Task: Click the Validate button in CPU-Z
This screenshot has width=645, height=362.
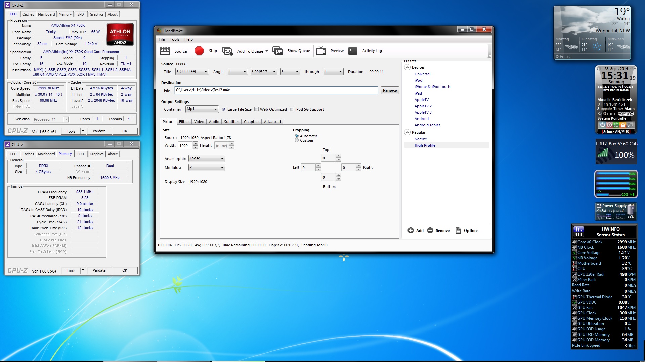Action: tap(99, 131)
